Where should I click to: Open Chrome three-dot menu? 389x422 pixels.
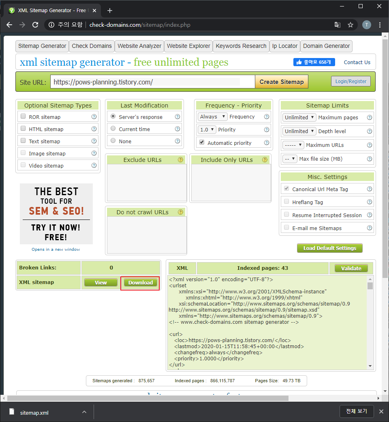click(x=380, y=25)
